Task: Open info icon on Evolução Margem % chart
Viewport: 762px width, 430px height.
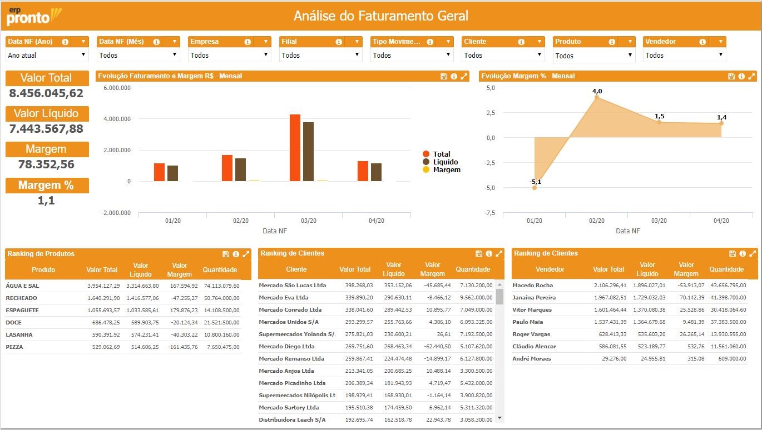Action: pyautogui.click(x=741, y=76)
